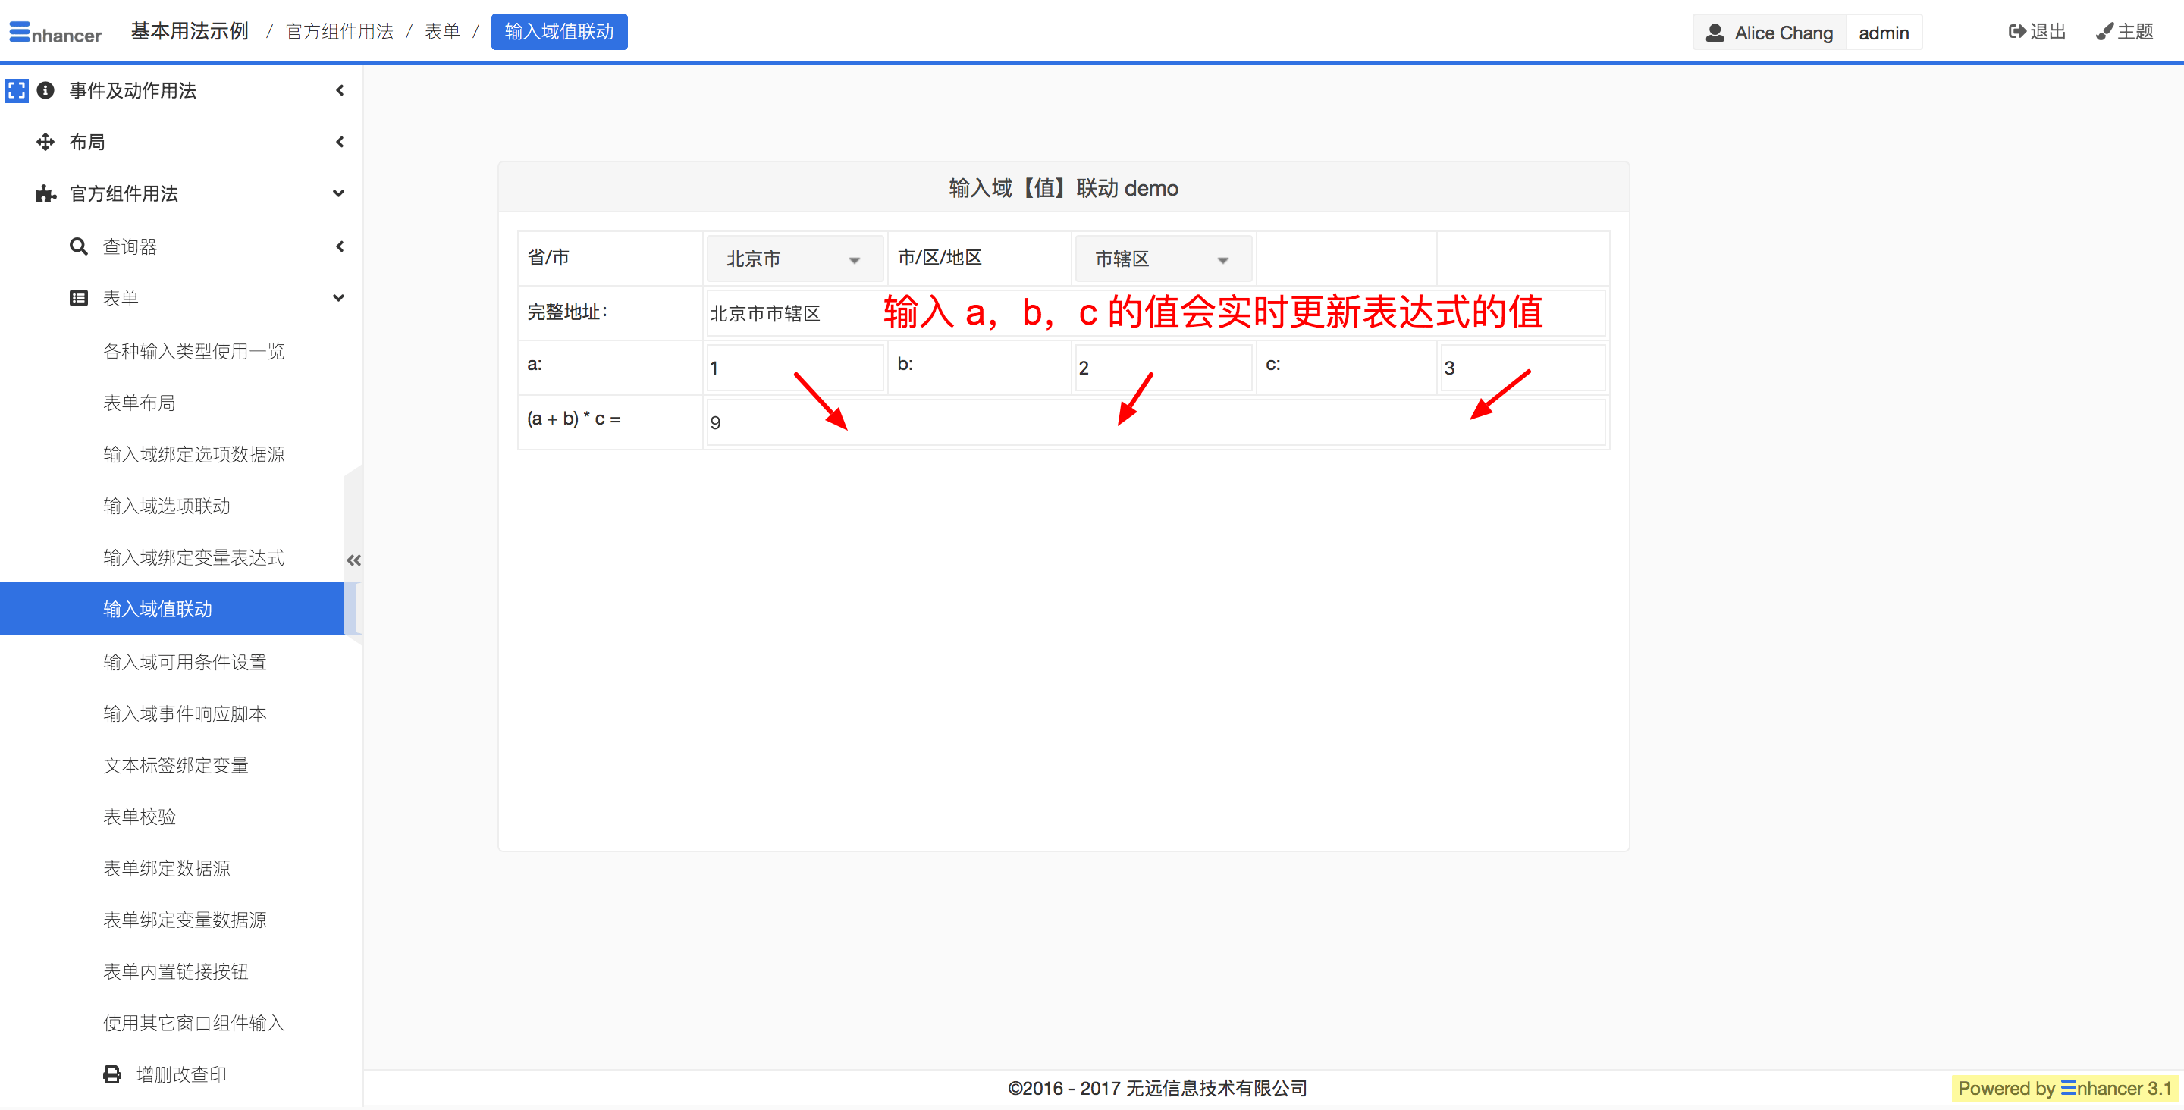Collapse the 表单 submenu chevron

[x=338, y=299]
